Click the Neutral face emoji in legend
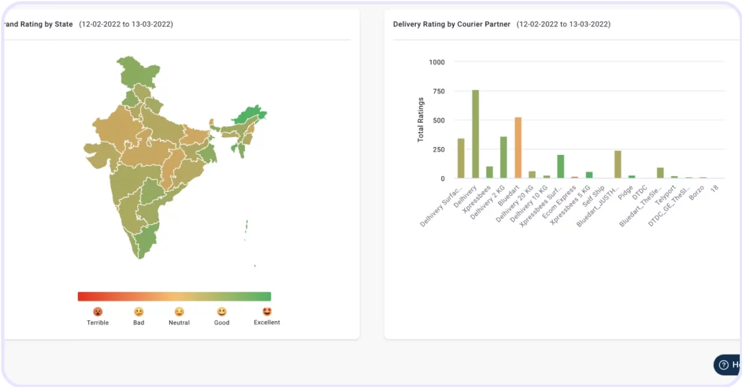 [x=179, y=312]
